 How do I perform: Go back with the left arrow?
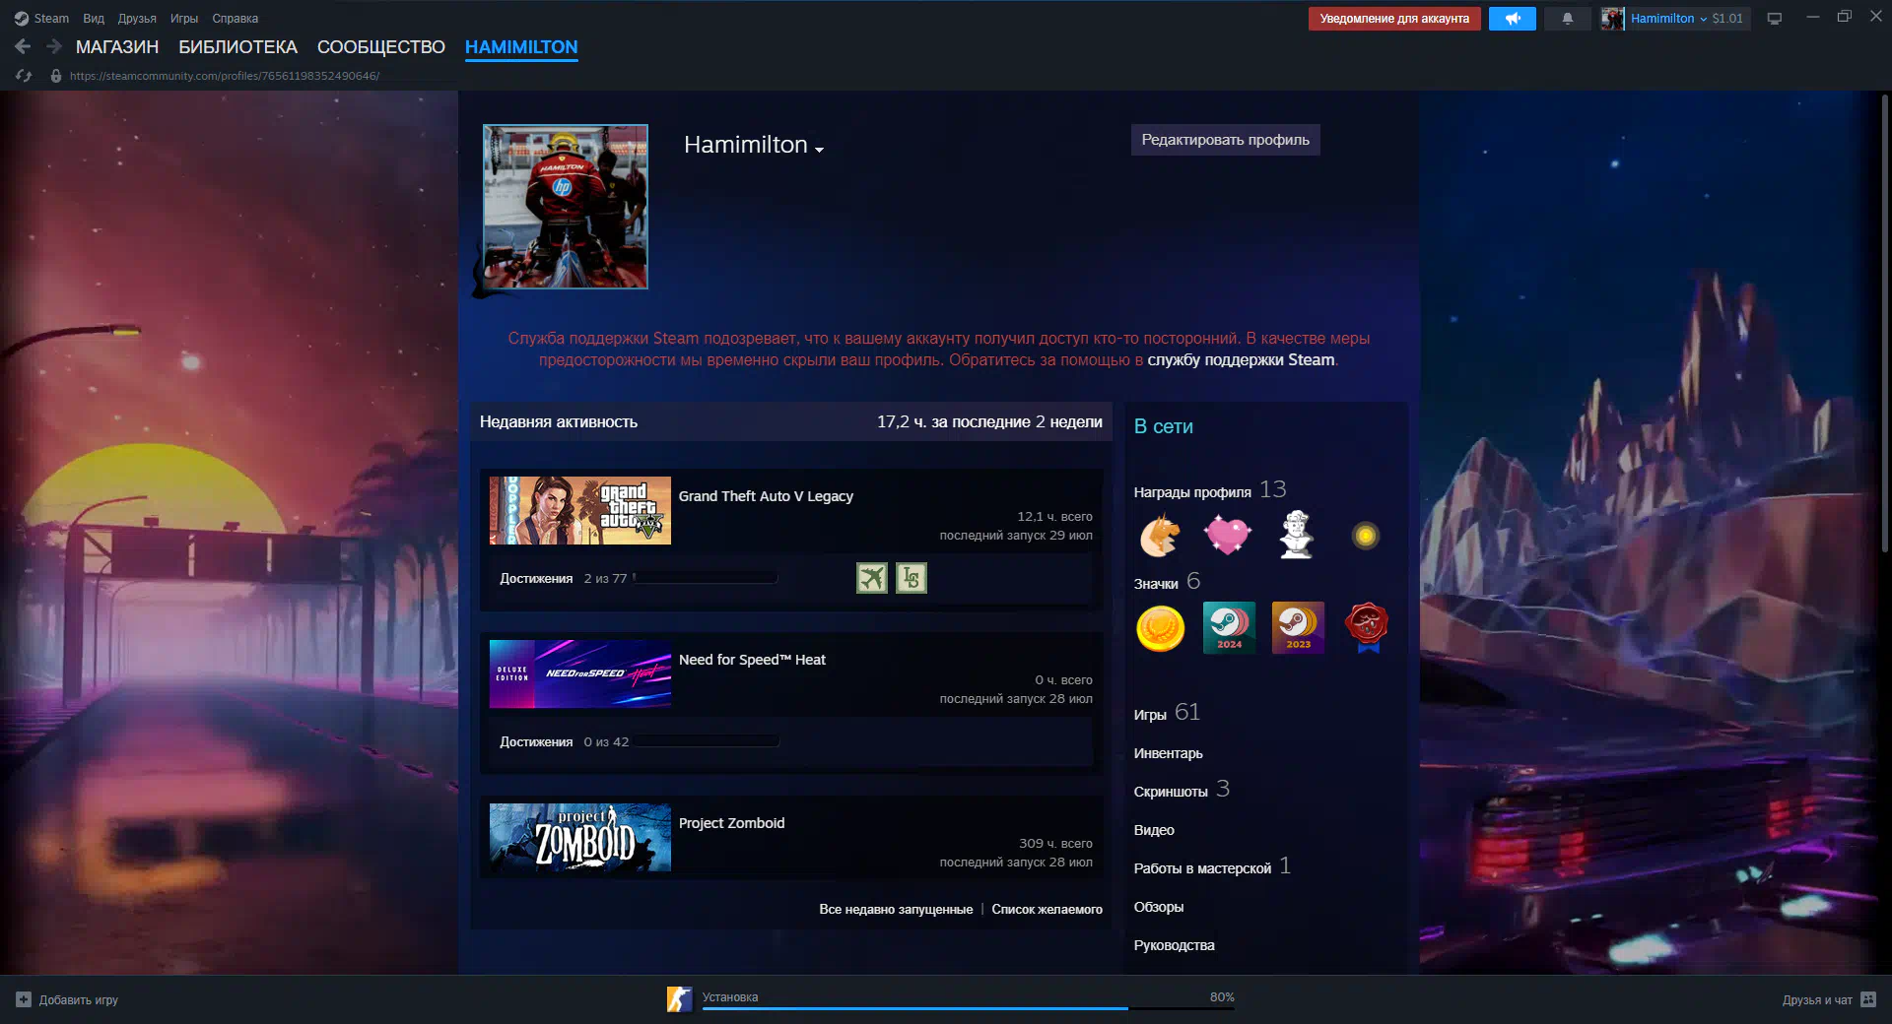coord(23,46)
